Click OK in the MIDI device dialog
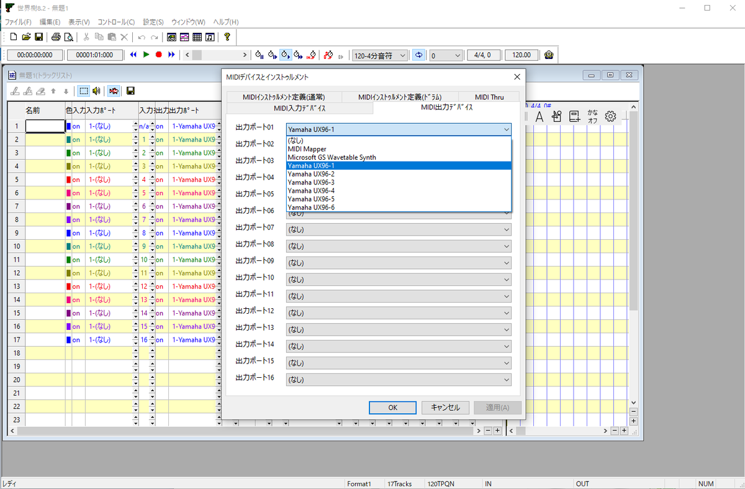Image resolution: width=745 pixels, height=489 pixels. click(392, 408)
